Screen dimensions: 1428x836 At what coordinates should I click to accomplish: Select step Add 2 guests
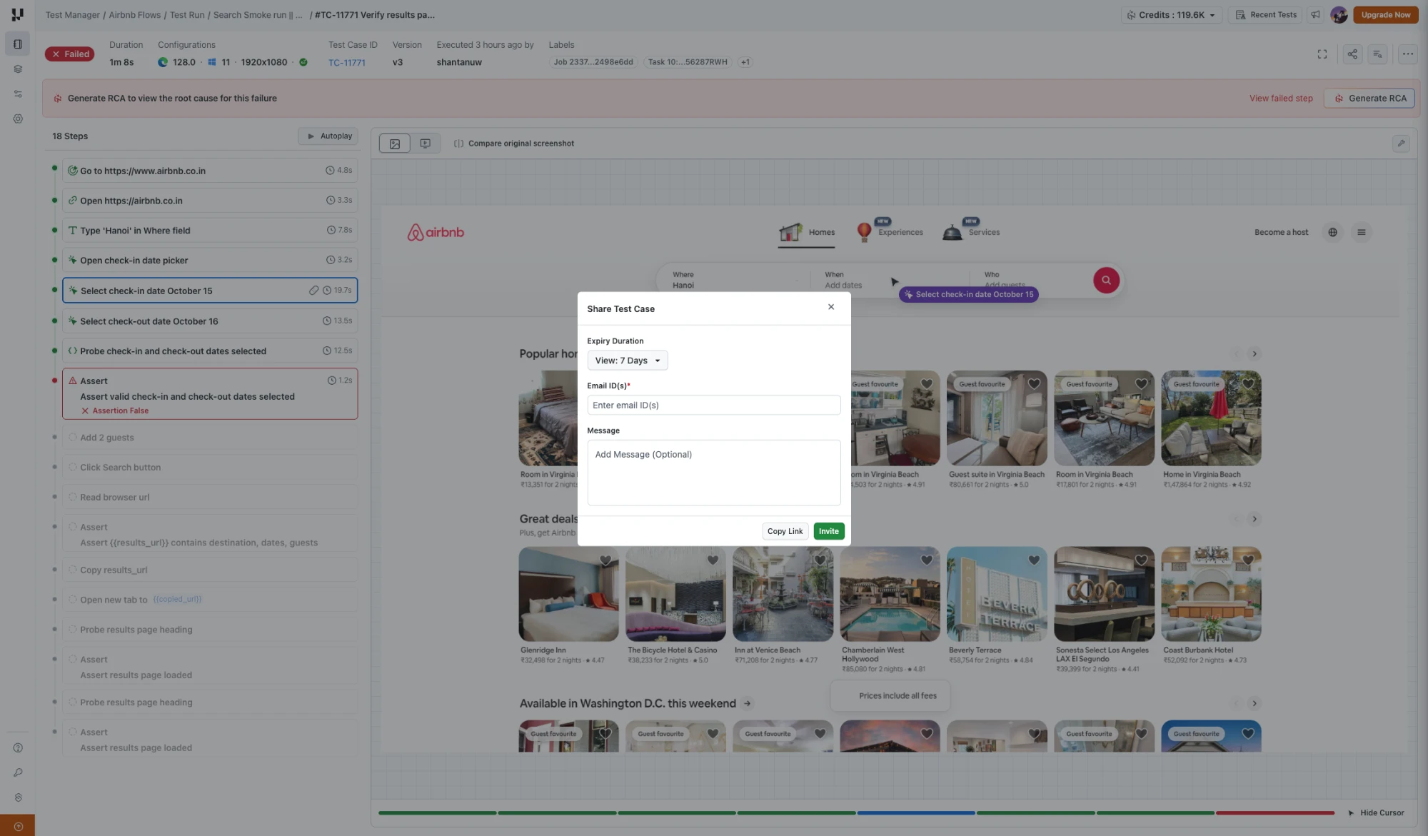click(210, 438)
